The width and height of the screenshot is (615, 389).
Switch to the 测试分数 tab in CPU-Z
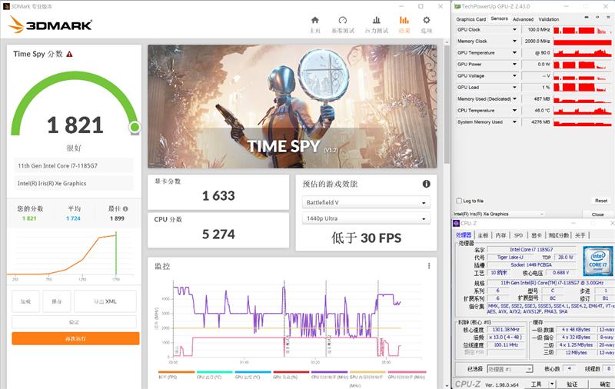point(559,235)
